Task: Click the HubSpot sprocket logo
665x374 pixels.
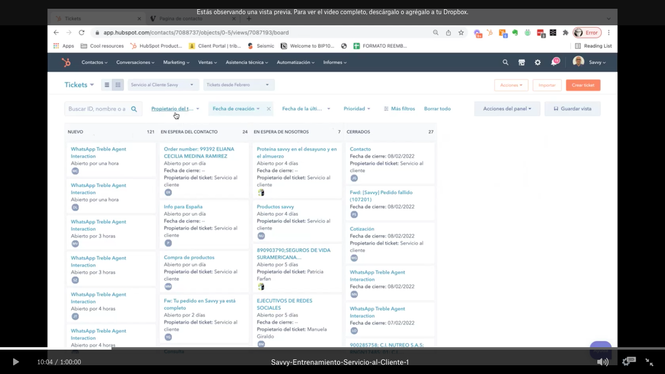Action: tap(66, 62)
